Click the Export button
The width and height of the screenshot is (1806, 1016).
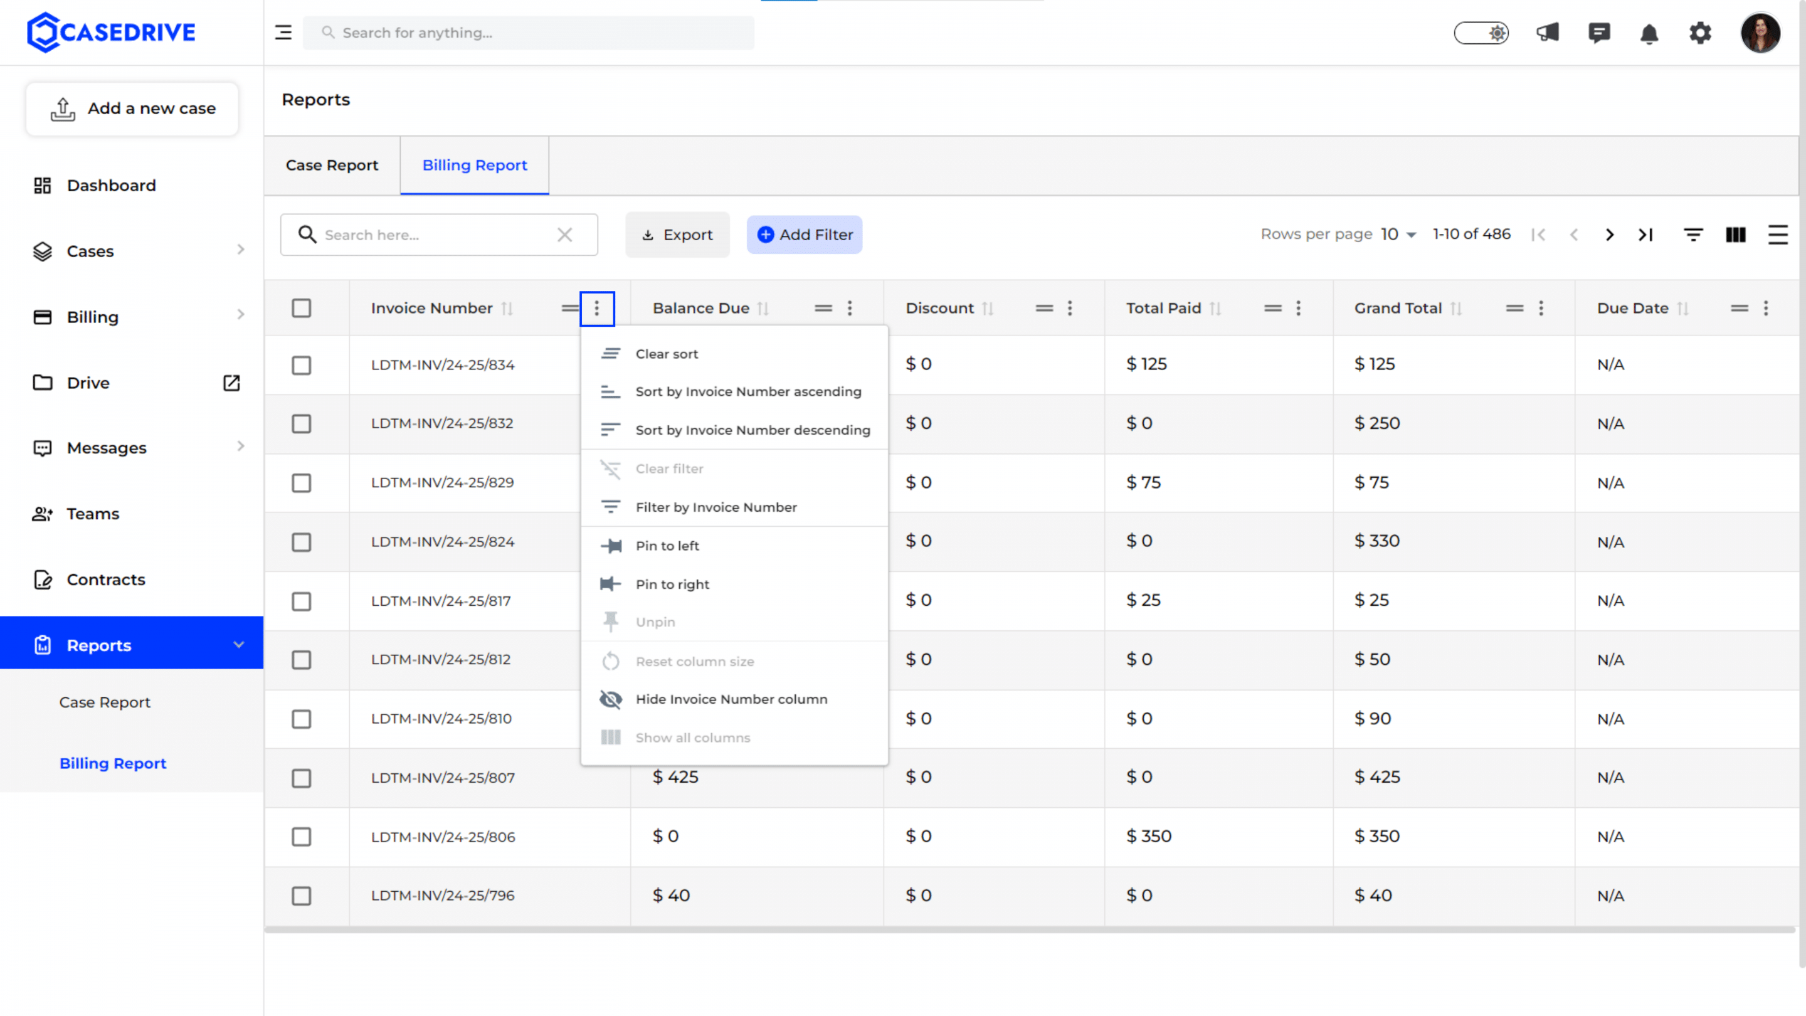click(677, 235)
